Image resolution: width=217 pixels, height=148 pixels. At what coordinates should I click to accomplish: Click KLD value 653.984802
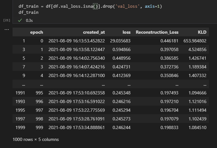point(195,41)
